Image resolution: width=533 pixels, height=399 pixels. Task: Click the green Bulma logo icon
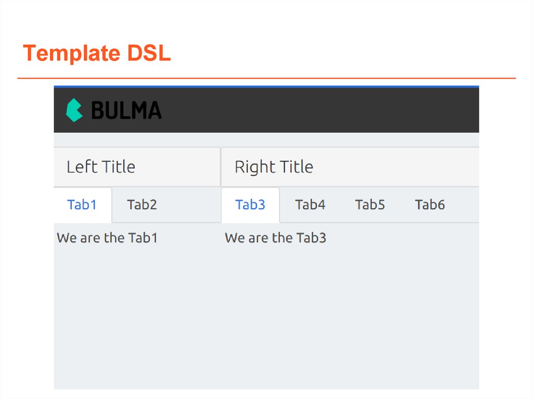click(74, 110)
